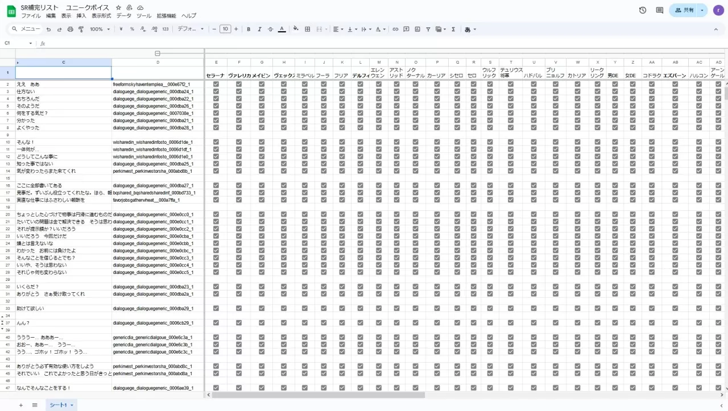This screenshot has height=411, width=728.
Task: Open the あ input tools dropdown
Action: point(470,29)
